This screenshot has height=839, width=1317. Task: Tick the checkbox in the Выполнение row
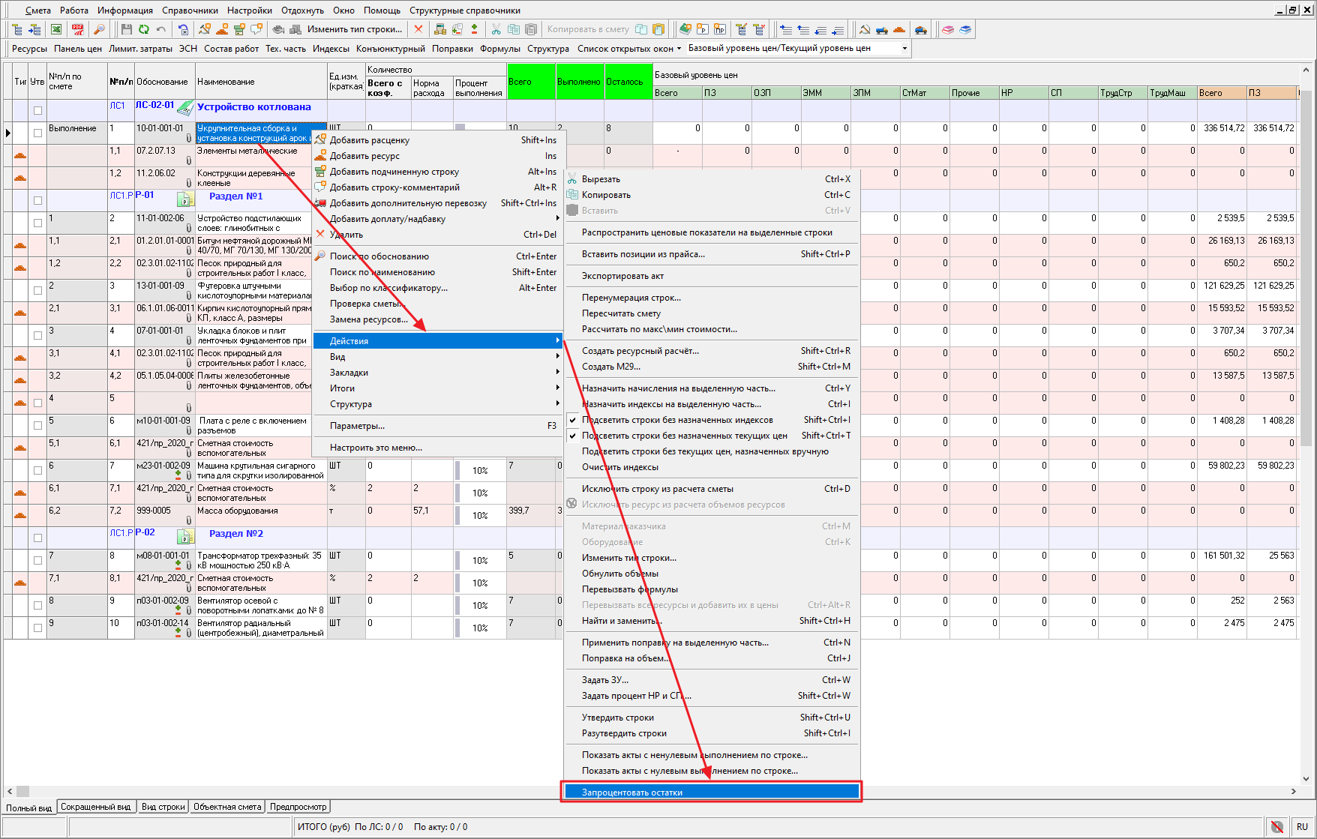tap(37, 133)
